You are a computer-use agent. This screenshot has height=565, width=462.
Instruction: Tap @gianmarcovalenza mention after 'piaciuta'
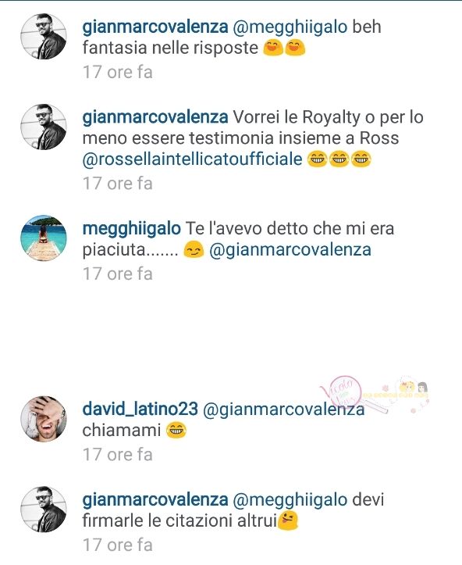290,250
